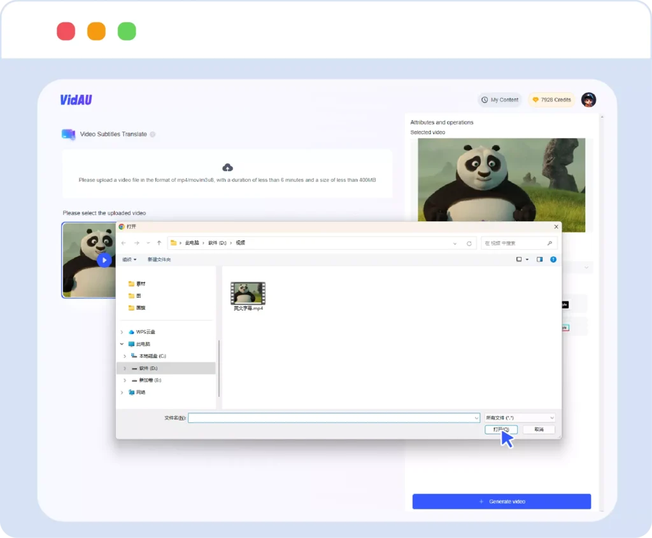This screenshot has height=538, width=652.
Task: Open the file name history dropdown arrow
Action: (x=476, y=418)
